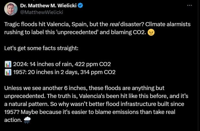Viewport: 200px width, 131px height.
Task: Click 'Tragic floods hit Valencia, Spain' opening text
Action: tap(46, 24)
